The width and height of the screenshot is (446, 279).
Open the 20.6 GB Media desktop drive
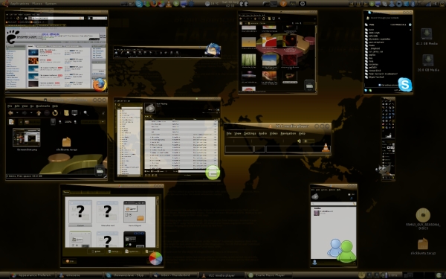[x=427, y=60]
